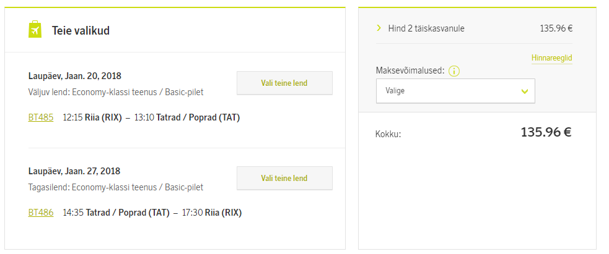Click the green arrow in Valige dropdown
Viewport: 609px width, 254px height.
tap(525, 91)
